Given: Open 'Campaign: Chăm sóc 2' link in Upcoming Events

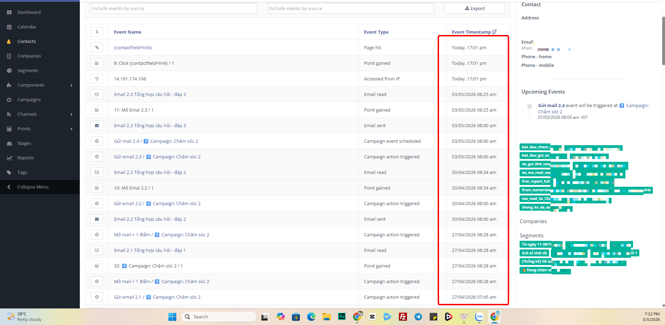Looking at the screenshot, I should pos(593,108).
